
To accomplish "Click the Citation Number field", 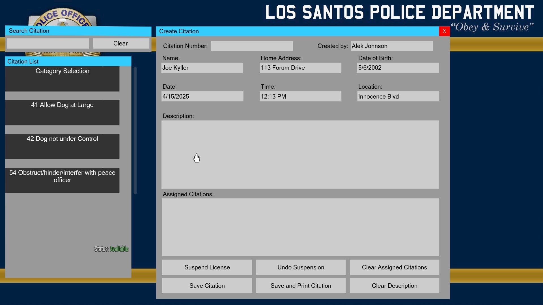I will tap(252, 46).
